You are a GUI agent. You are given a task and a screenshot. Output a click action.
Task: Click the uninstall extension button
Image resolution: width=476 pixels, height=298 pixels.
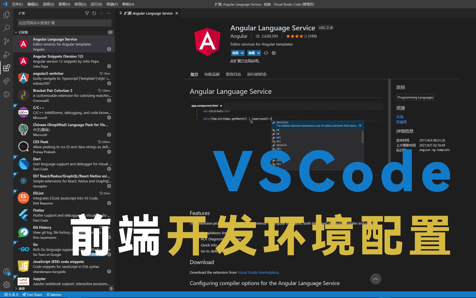(x=251, y=53)
